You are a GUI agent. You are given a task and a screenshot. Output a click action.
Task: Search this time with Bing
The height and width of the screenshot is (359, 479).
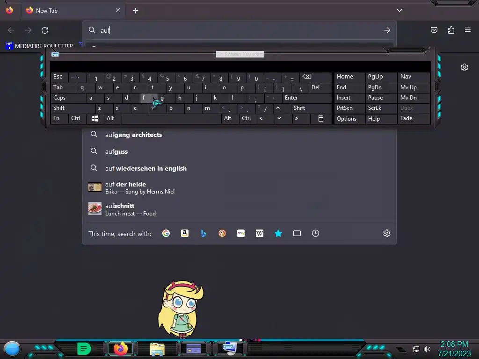[x=203, y=234]
